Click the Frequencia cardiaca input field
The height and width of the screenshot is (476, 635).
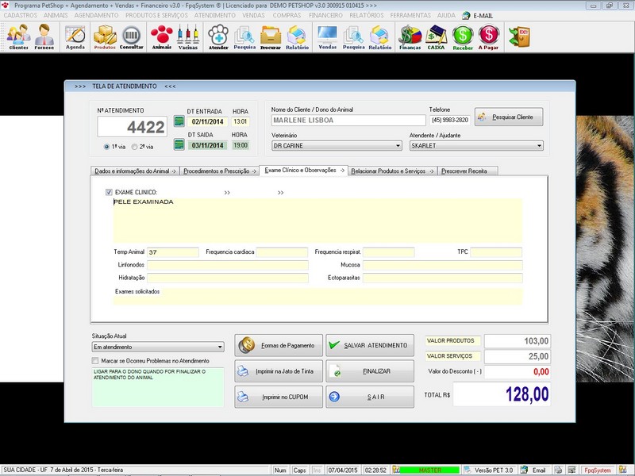[x=282, y=252]
